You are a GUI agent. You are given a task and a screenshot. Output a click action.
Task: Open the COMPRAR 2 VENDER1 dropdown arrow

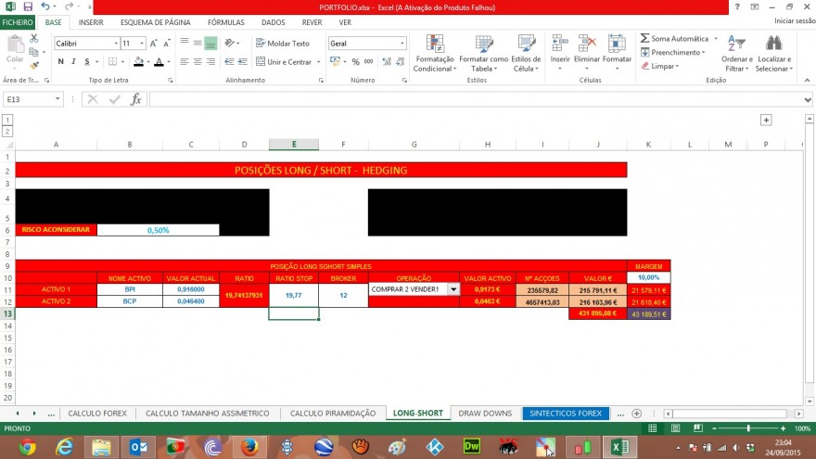(x=453, y=289)
